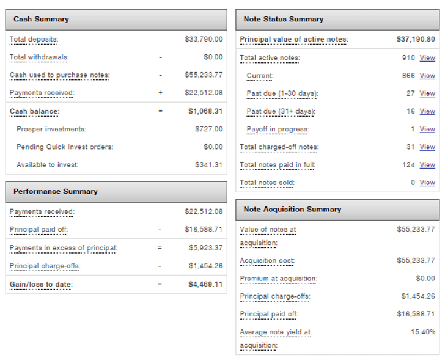Screen dimensions: 445x358
Task: View the Current notes list
Action: pos(427,76)
